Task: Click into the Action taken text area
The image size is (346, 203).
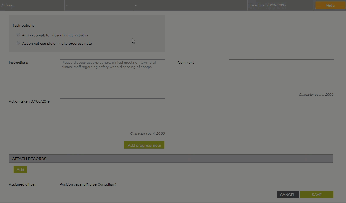Action: [x=112, y=114]
